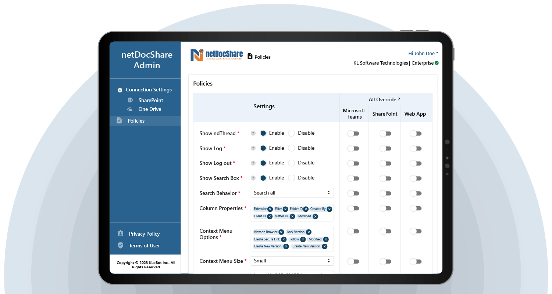Toggle SharePoint override for Context Menu Size
Image resolution: width=552 pixels, height=294 pixels.
click(x=385, y=261)
